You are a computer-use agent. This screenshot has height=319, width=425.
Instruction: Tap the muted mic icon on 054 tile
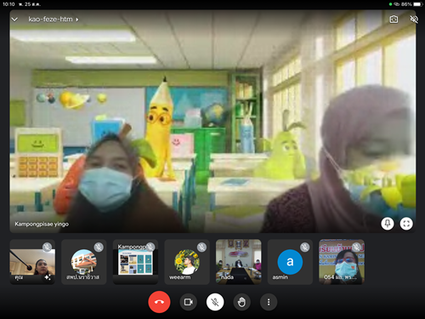click(x=356, y=248)
